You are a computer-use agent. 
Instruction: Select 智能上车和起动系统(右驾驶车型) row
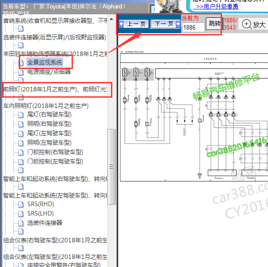(x=55, y=179)
